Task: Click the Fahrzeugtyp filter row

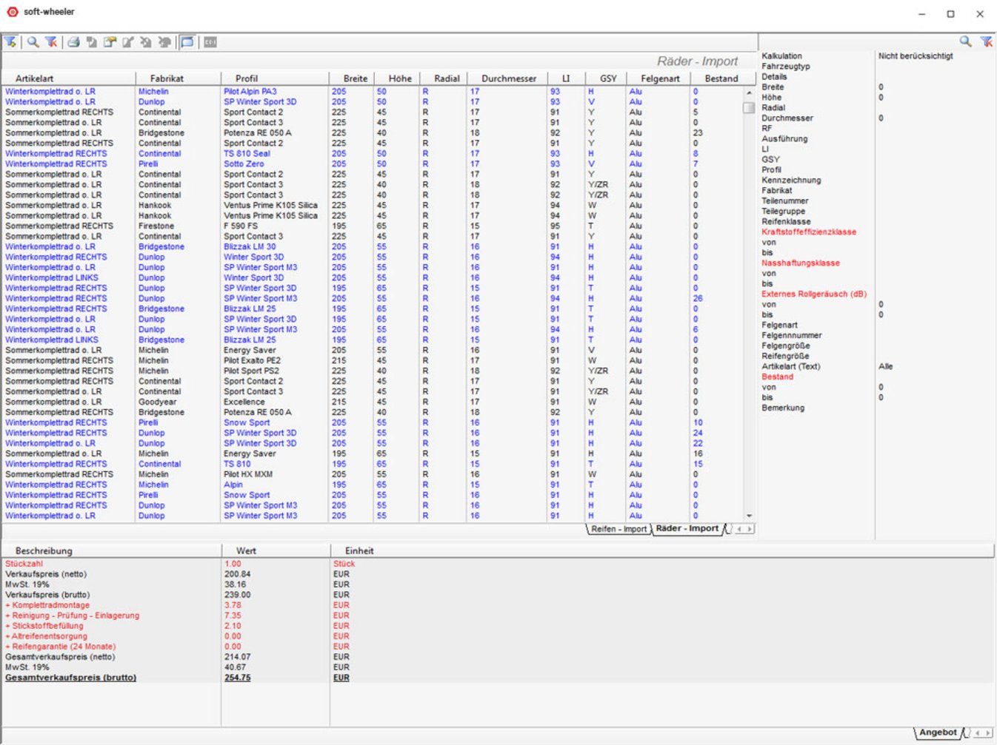Action: tap(876, 67)
